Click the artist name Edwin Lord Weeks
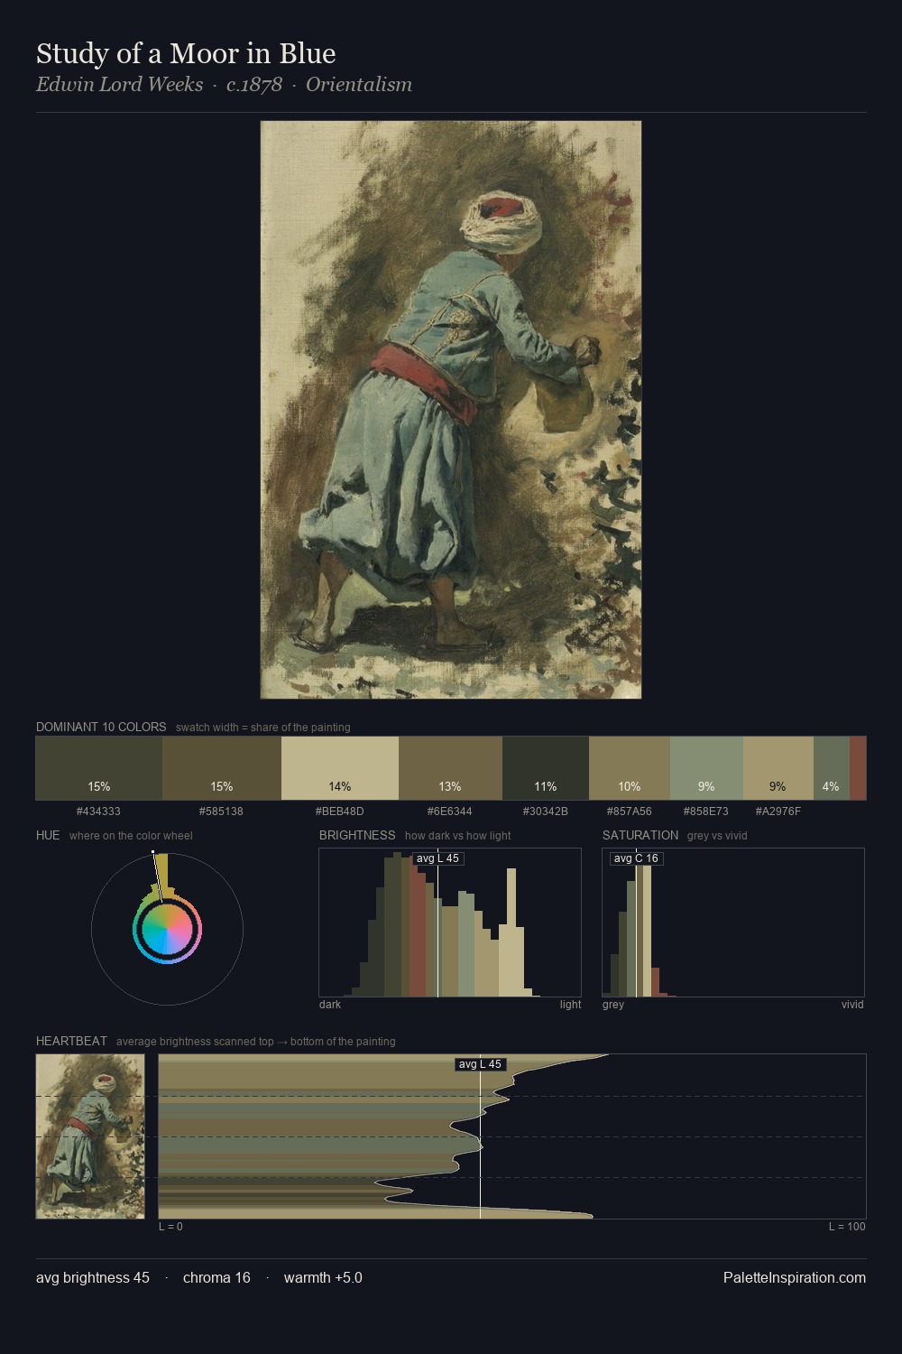Viewport: 902px width, 1354px height. coord(119,85)
